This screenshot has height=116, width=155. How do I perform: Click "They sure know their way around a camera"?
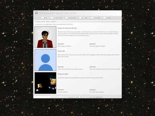70,69
